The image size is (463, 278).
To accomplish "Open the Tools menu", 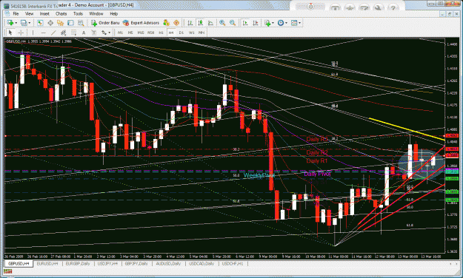I will point(78,13).
